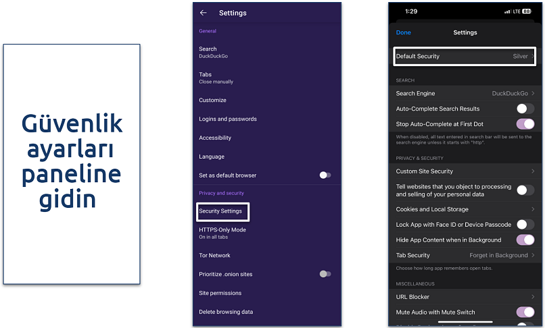Open Tor Network settings entry
This screenshot has width=545, height=328.
point(215,255)
